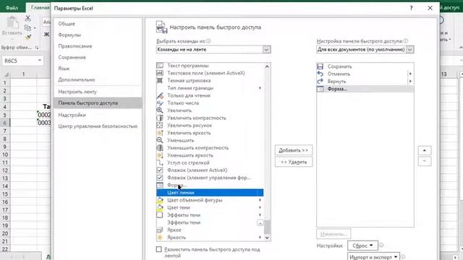Click the 'Текст программы' icon
The width and height of the screenshot is (463, 260).
[x=160, y=66]
